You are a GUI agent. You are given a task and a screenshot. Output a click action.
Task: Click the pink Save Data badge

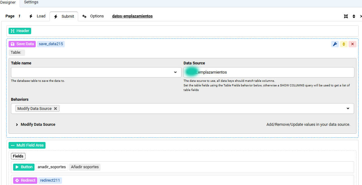point(22,44)
